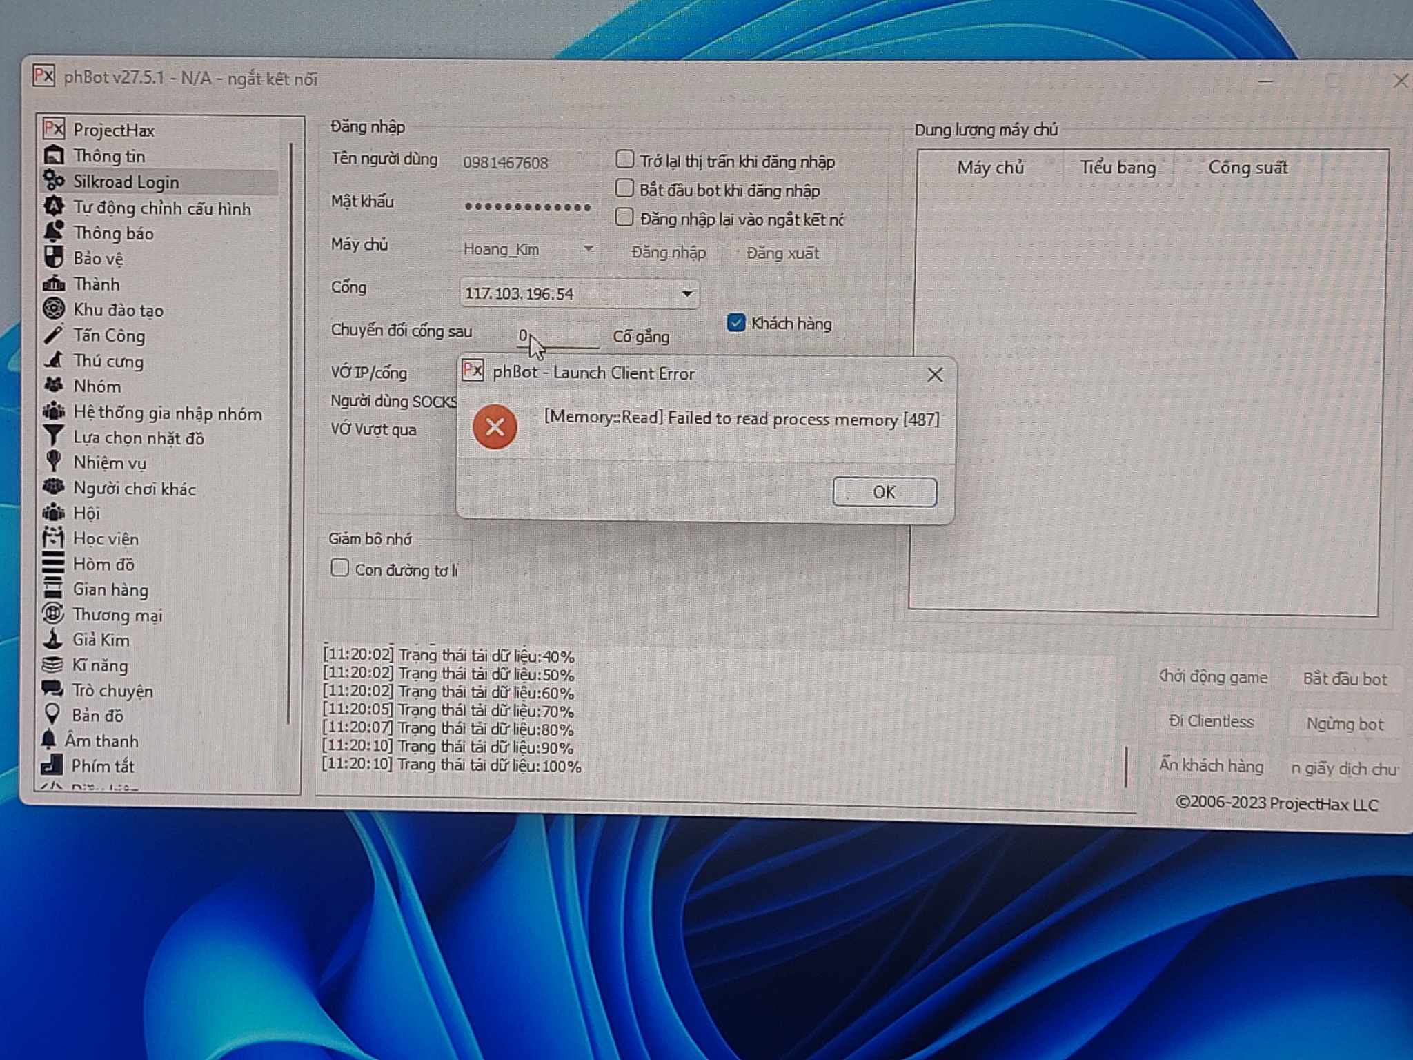The image size is (1413, 1060).
Task: Click Âm thanh bell icon
Action: pos(48,740)
